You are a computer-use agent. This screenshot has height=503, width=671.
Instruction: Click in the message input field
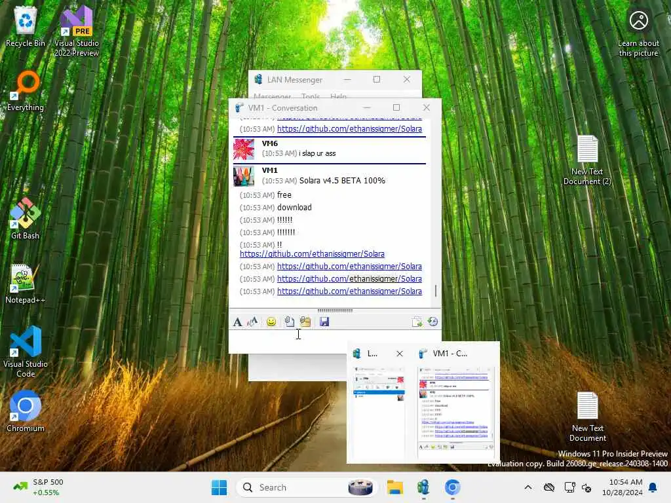click(334, 341)
